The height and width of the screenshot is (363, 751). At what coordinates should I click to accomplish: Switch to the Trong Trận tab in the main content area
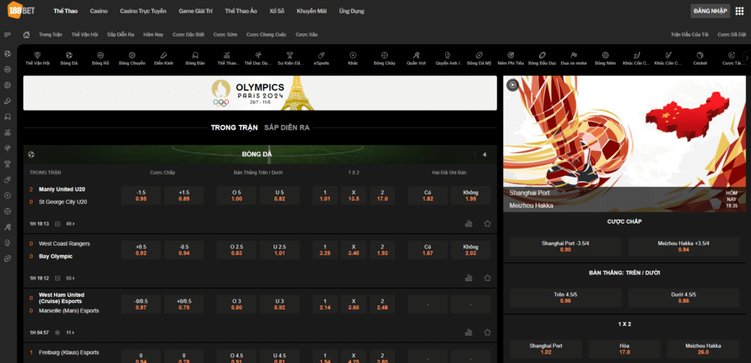pos(234,128)
